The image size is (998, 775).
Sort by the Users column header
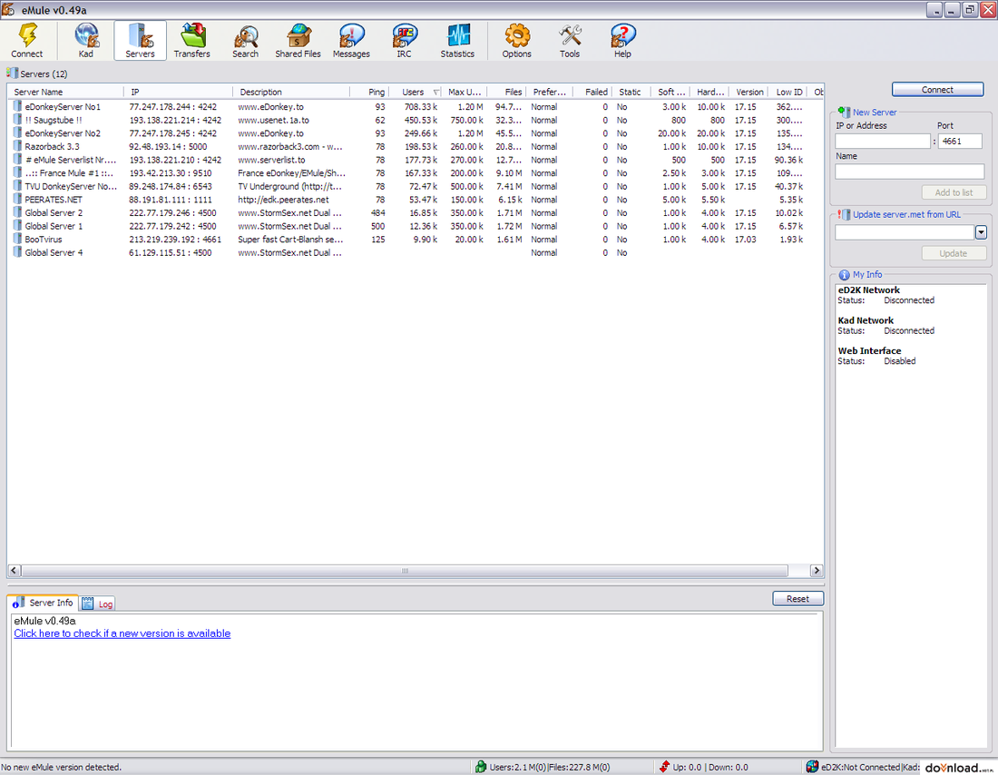pos(416,92)
